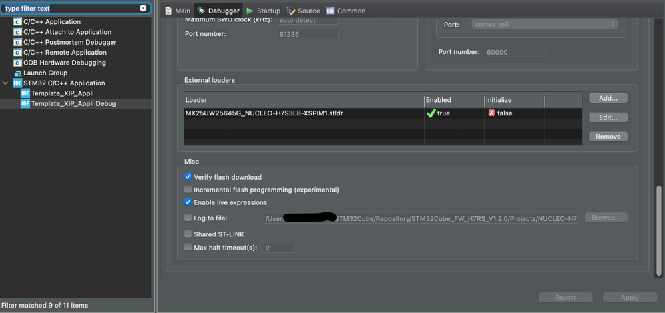Click the IDE icon beside Template_XIP_Appli Debug

point(25,103)
